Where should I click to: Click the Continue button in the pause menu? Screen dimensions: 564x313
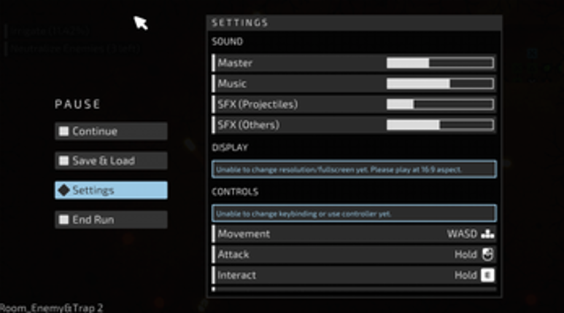111,131
